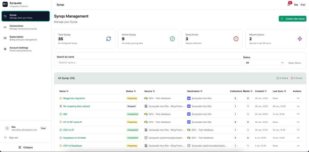Sort table by Created column
The width and height of the screenshot is (309, 152).
pos(261,91)
